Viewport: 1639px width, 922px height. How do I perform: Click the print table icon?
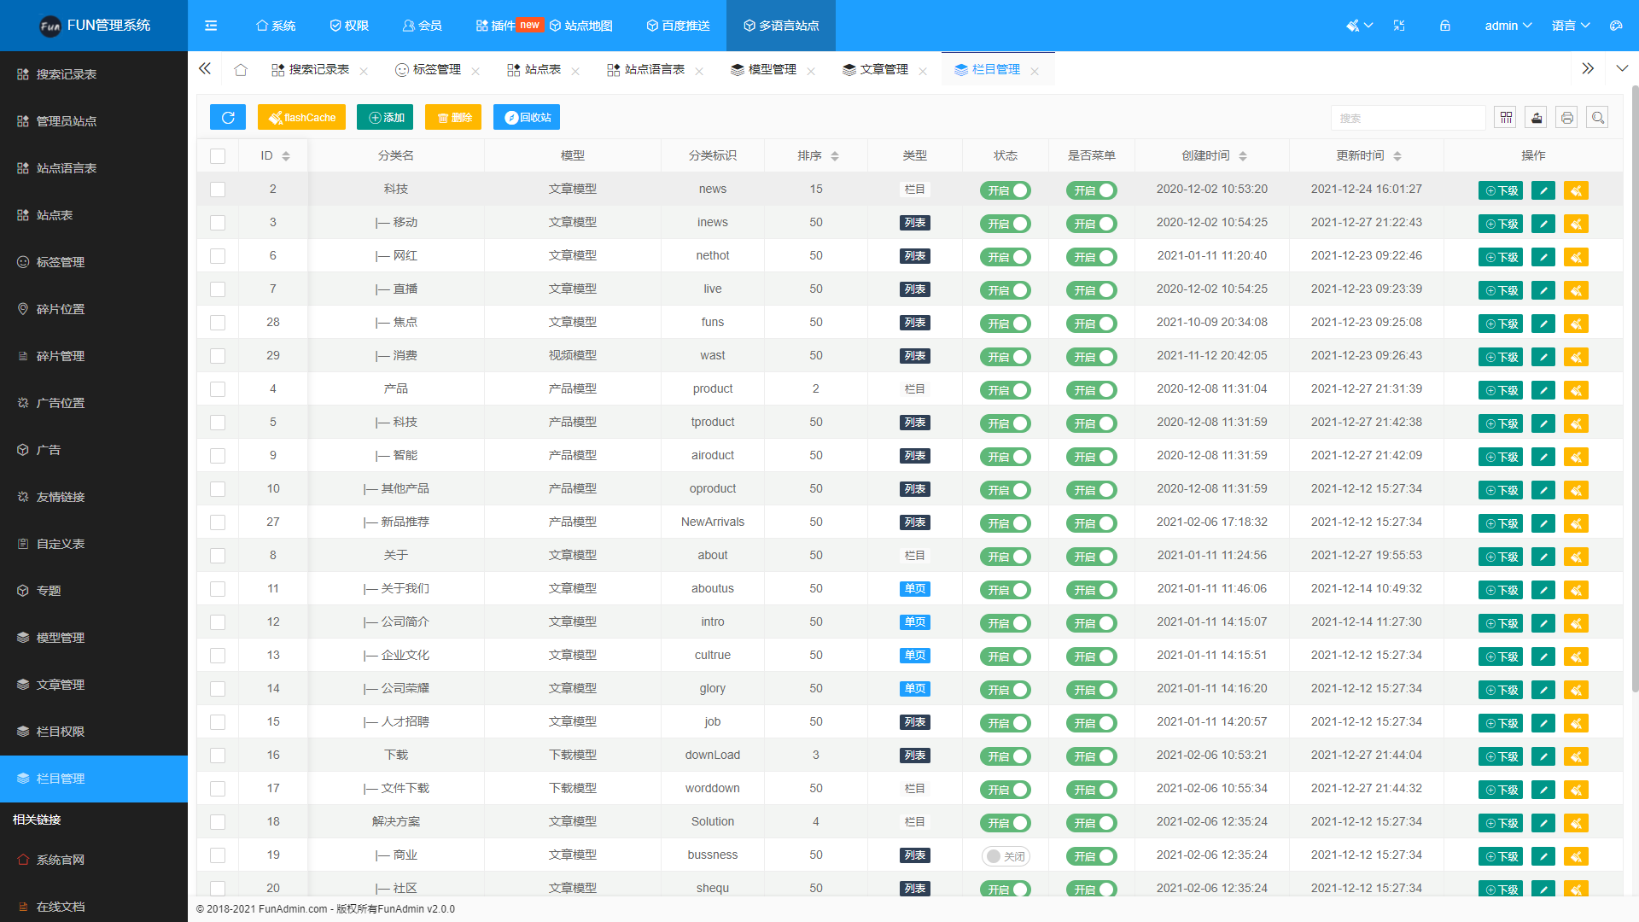point(1566,118)
